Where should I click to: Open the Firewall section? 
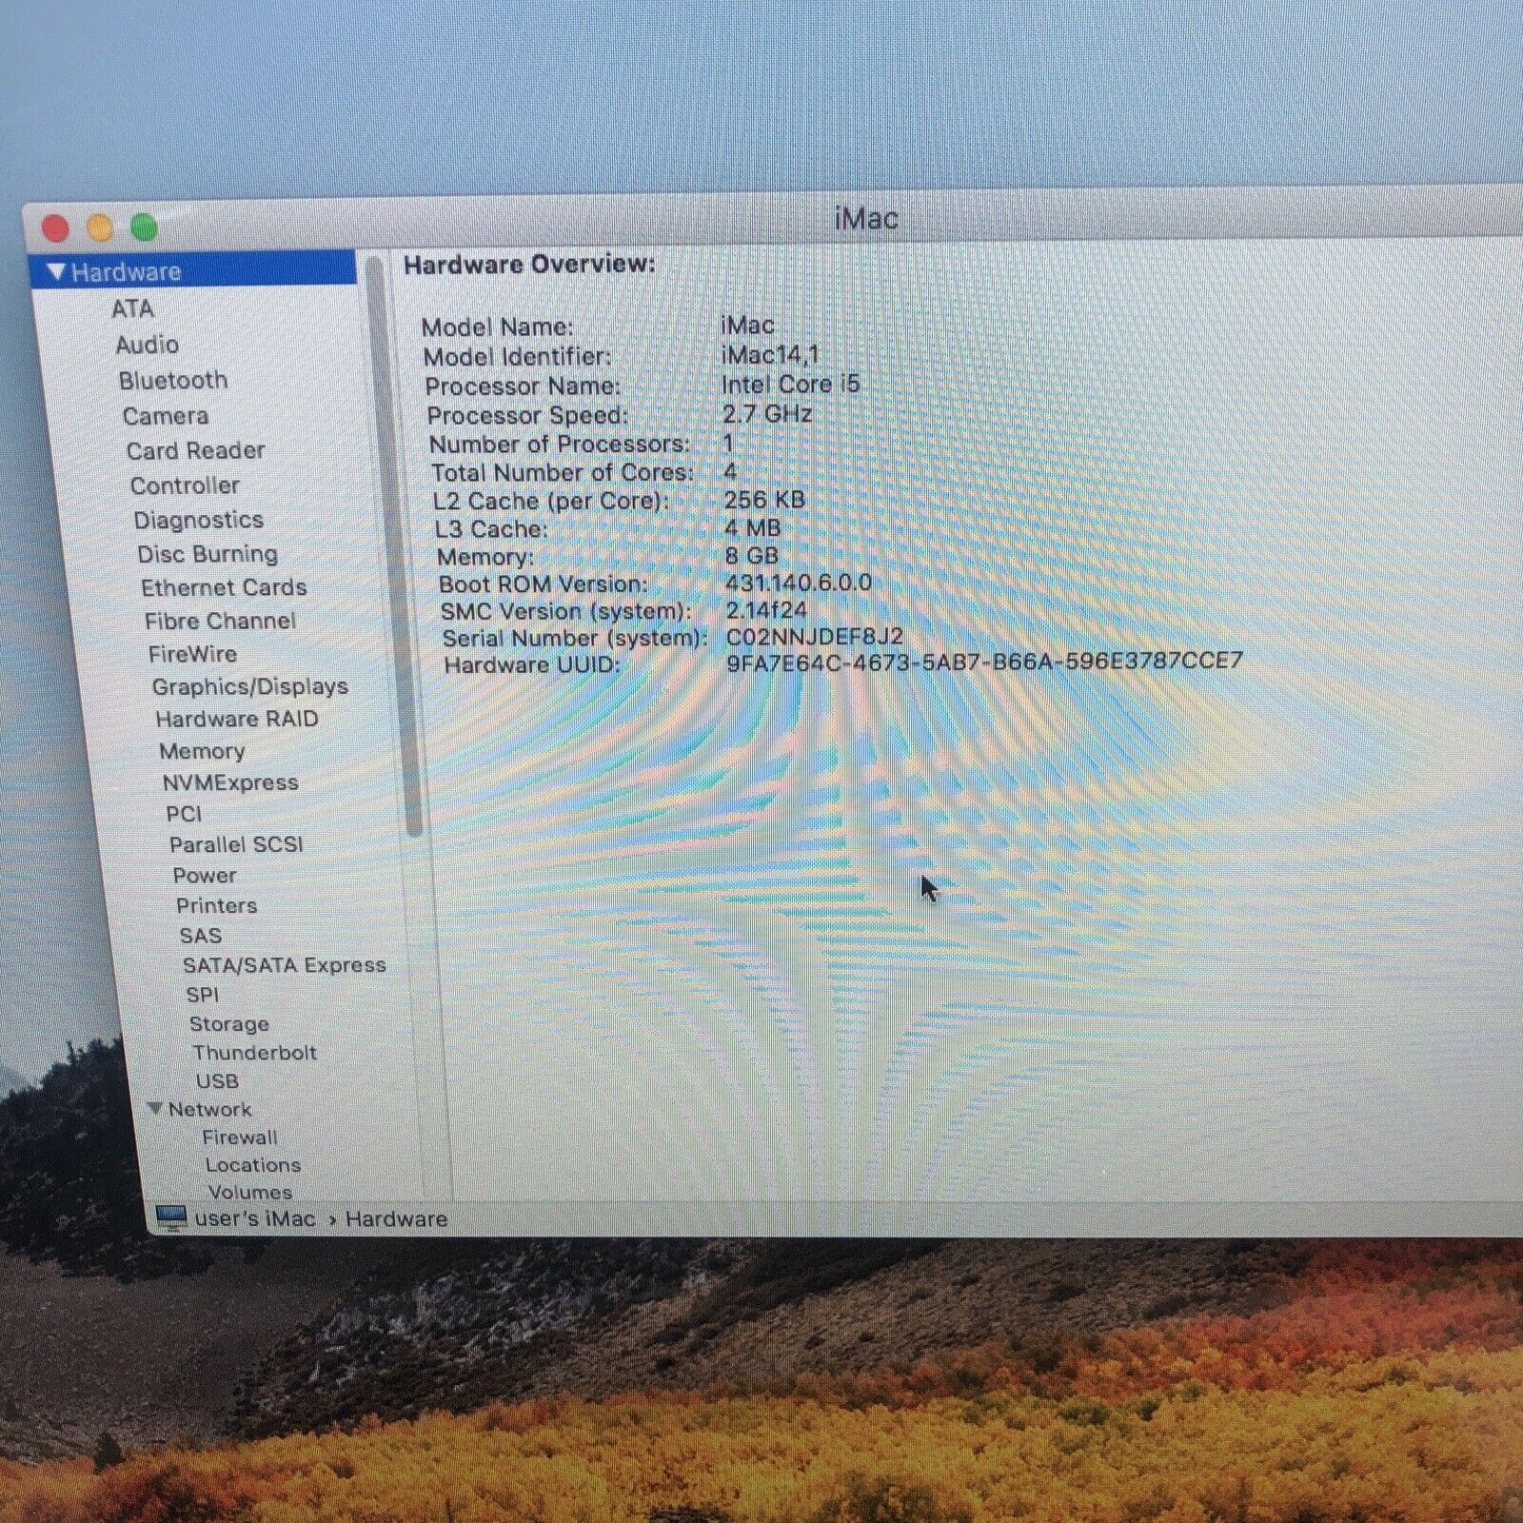click(240, 1137)
